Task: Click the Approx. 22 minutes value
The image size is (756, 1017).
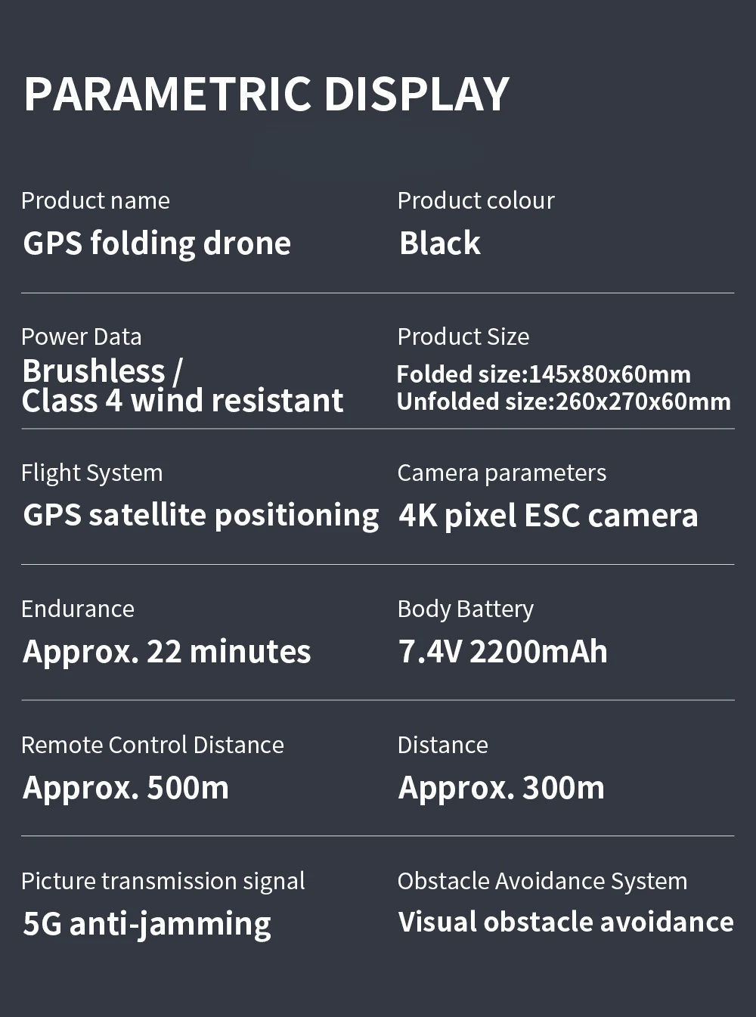Action: click(166, 653)
